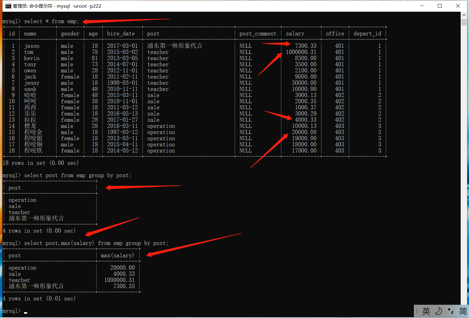Click the hire date '2017-01-27'
The height and width of the screenshot is (318, 469).
(x=123, y=120)
